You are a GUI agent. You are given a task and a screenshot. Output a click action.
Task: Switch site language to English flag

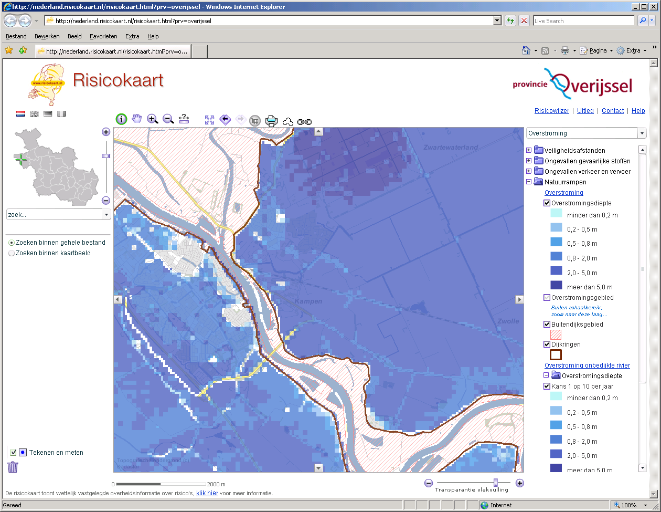34,113
